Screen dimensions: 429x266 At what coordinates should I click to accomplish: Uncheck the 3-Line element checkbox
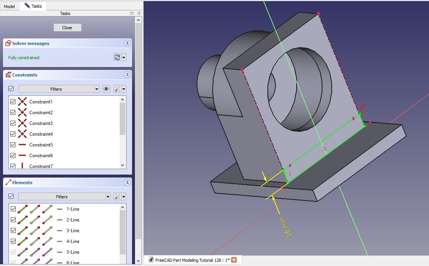pyautogui.click(x=13, y=231)
